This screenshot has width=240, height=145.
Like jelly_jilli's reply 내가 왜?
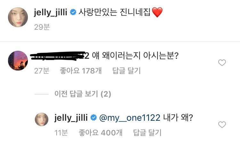pos(222,125)
